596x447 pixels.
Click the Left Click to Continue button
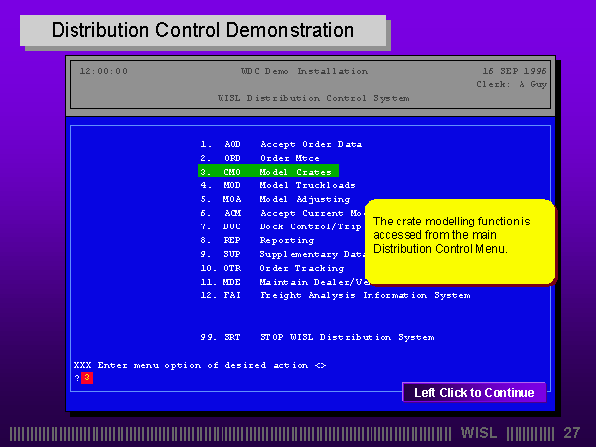point(474,392)
